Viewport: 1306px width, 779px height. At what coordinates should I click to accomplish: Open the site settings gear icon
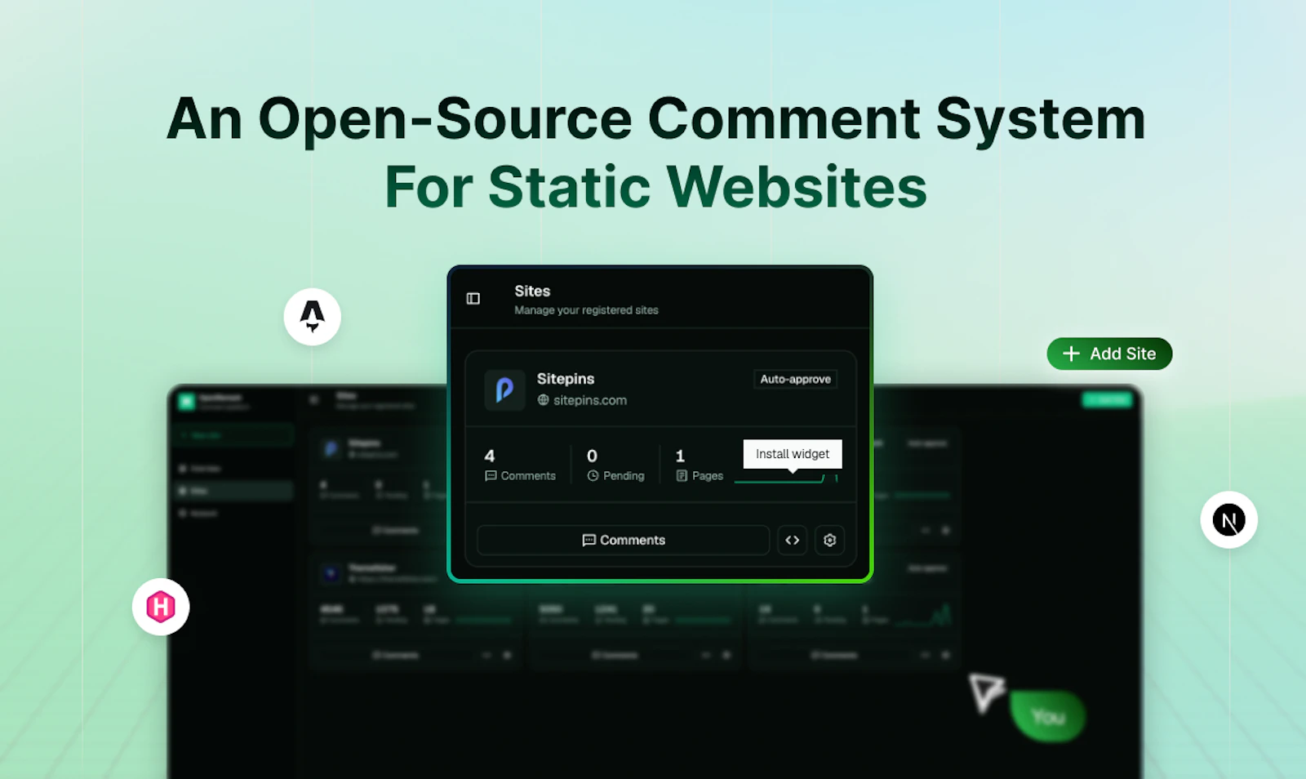coord(829,541)
